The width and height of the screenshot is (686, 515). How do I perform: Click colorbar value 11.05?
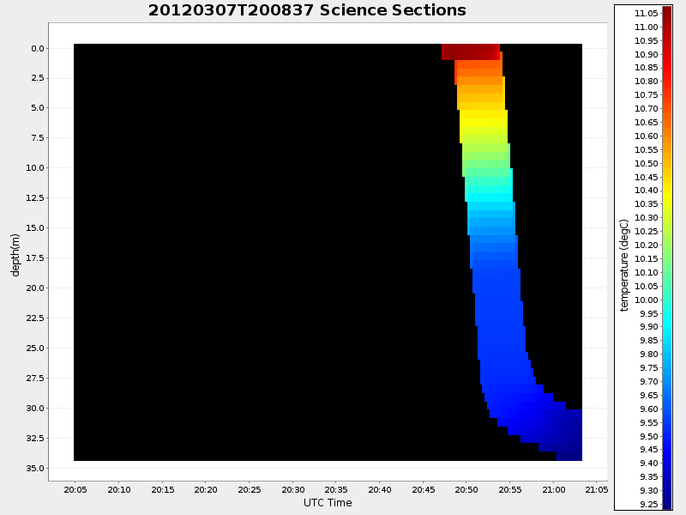647,14
